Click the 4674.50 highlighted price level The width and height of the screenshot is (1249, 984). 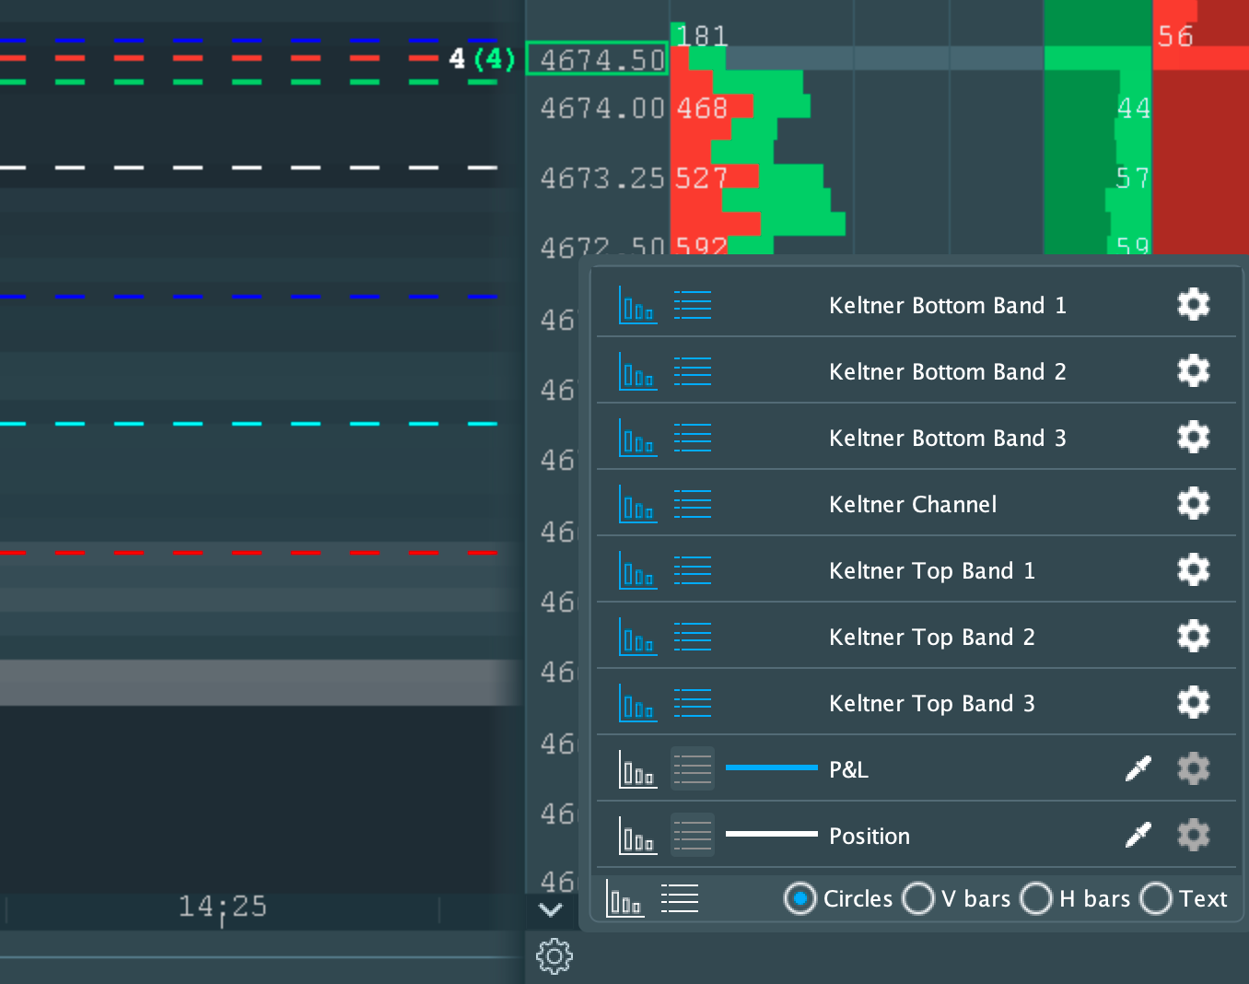598,60
